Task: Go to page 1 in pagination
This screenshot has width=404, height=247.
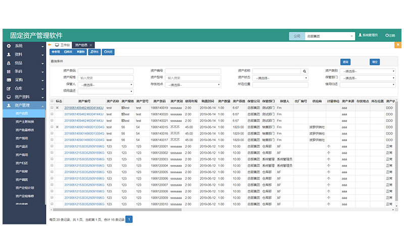Action: 129,219
